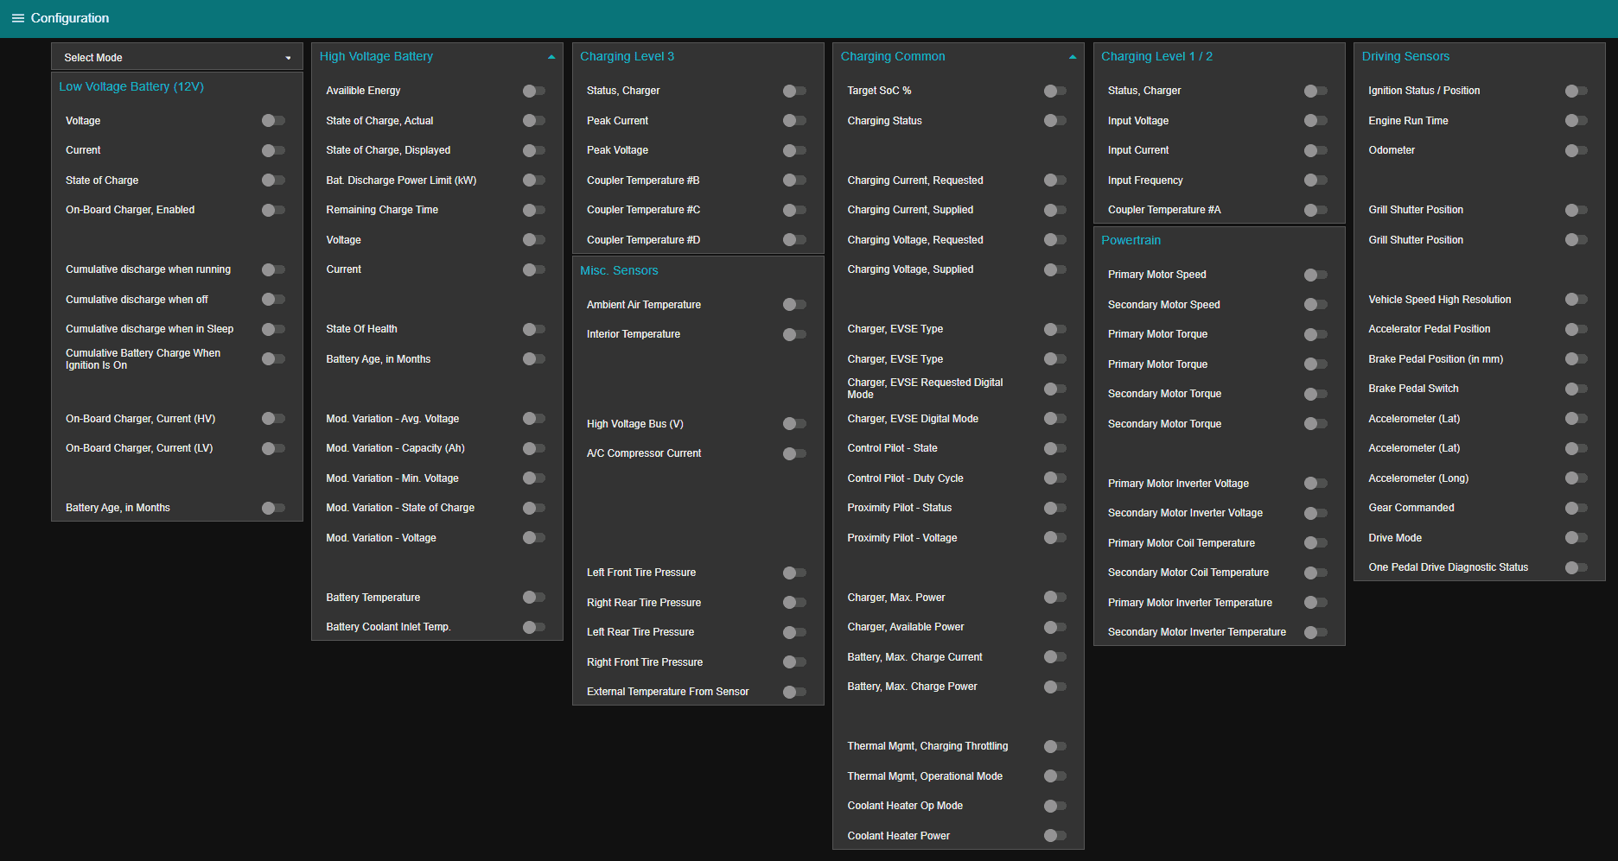Collapse the High Voltage Battery panel arrow
1618x861 pixels.
pos(551,57)
